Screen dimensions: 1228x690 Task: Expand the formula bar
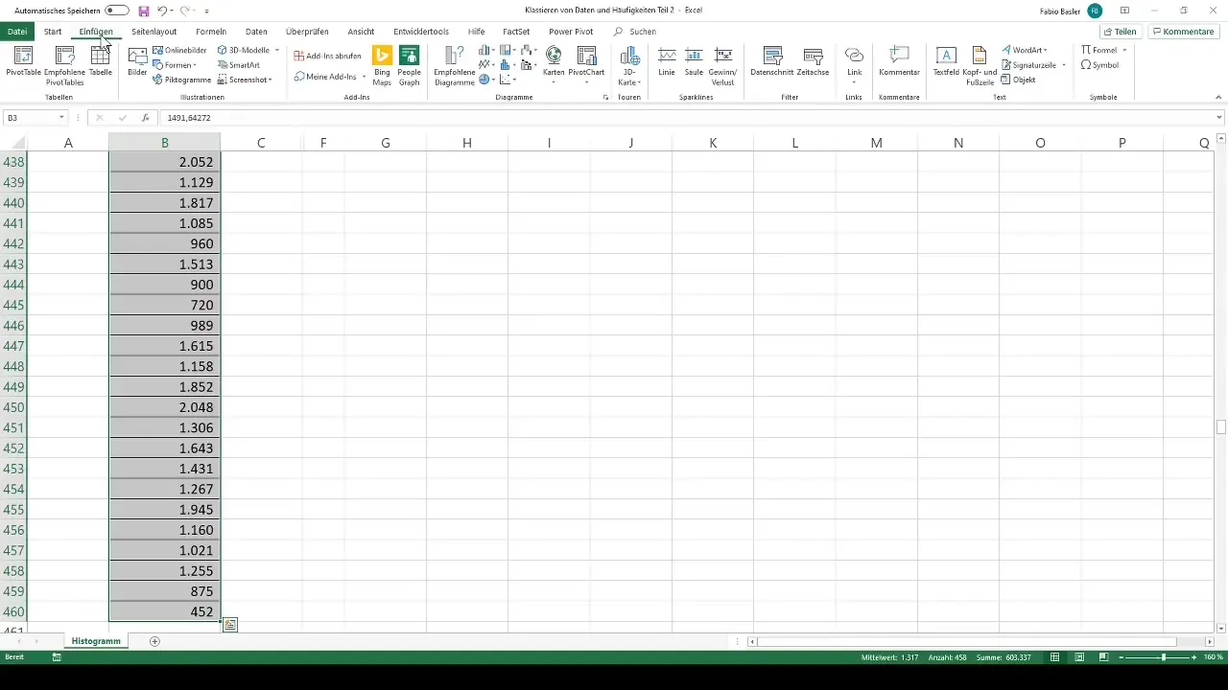(1219, 118)
